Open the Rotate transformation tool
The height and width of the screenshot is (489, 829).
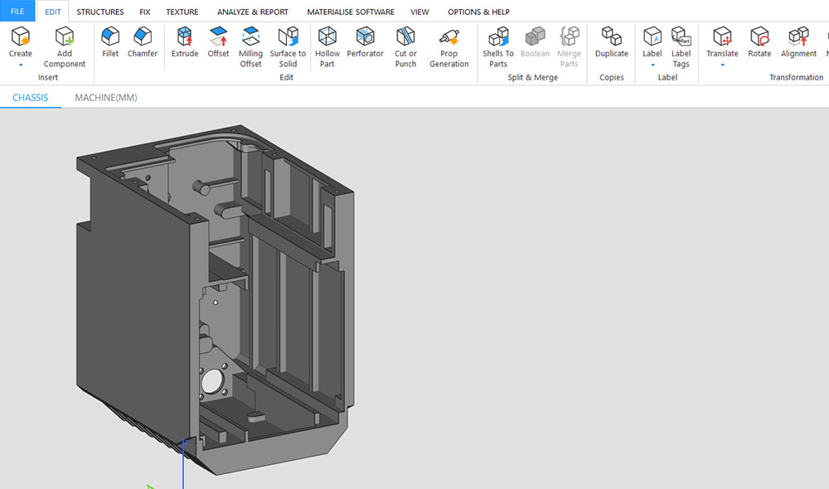(759, 42)
